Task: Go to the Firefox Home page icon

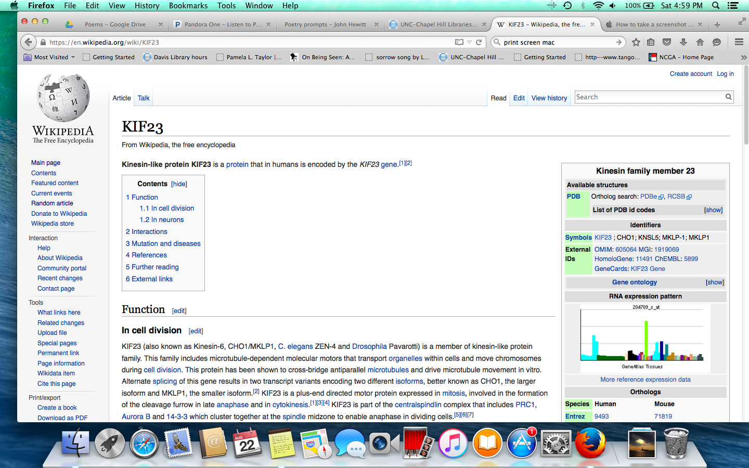Action: tap(700, 42)
